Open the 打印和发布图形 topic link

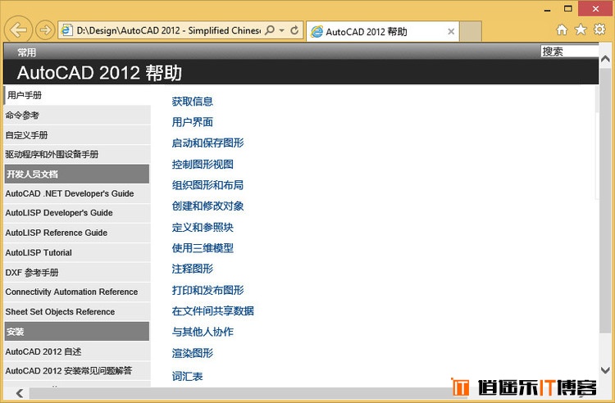point(208,290)
